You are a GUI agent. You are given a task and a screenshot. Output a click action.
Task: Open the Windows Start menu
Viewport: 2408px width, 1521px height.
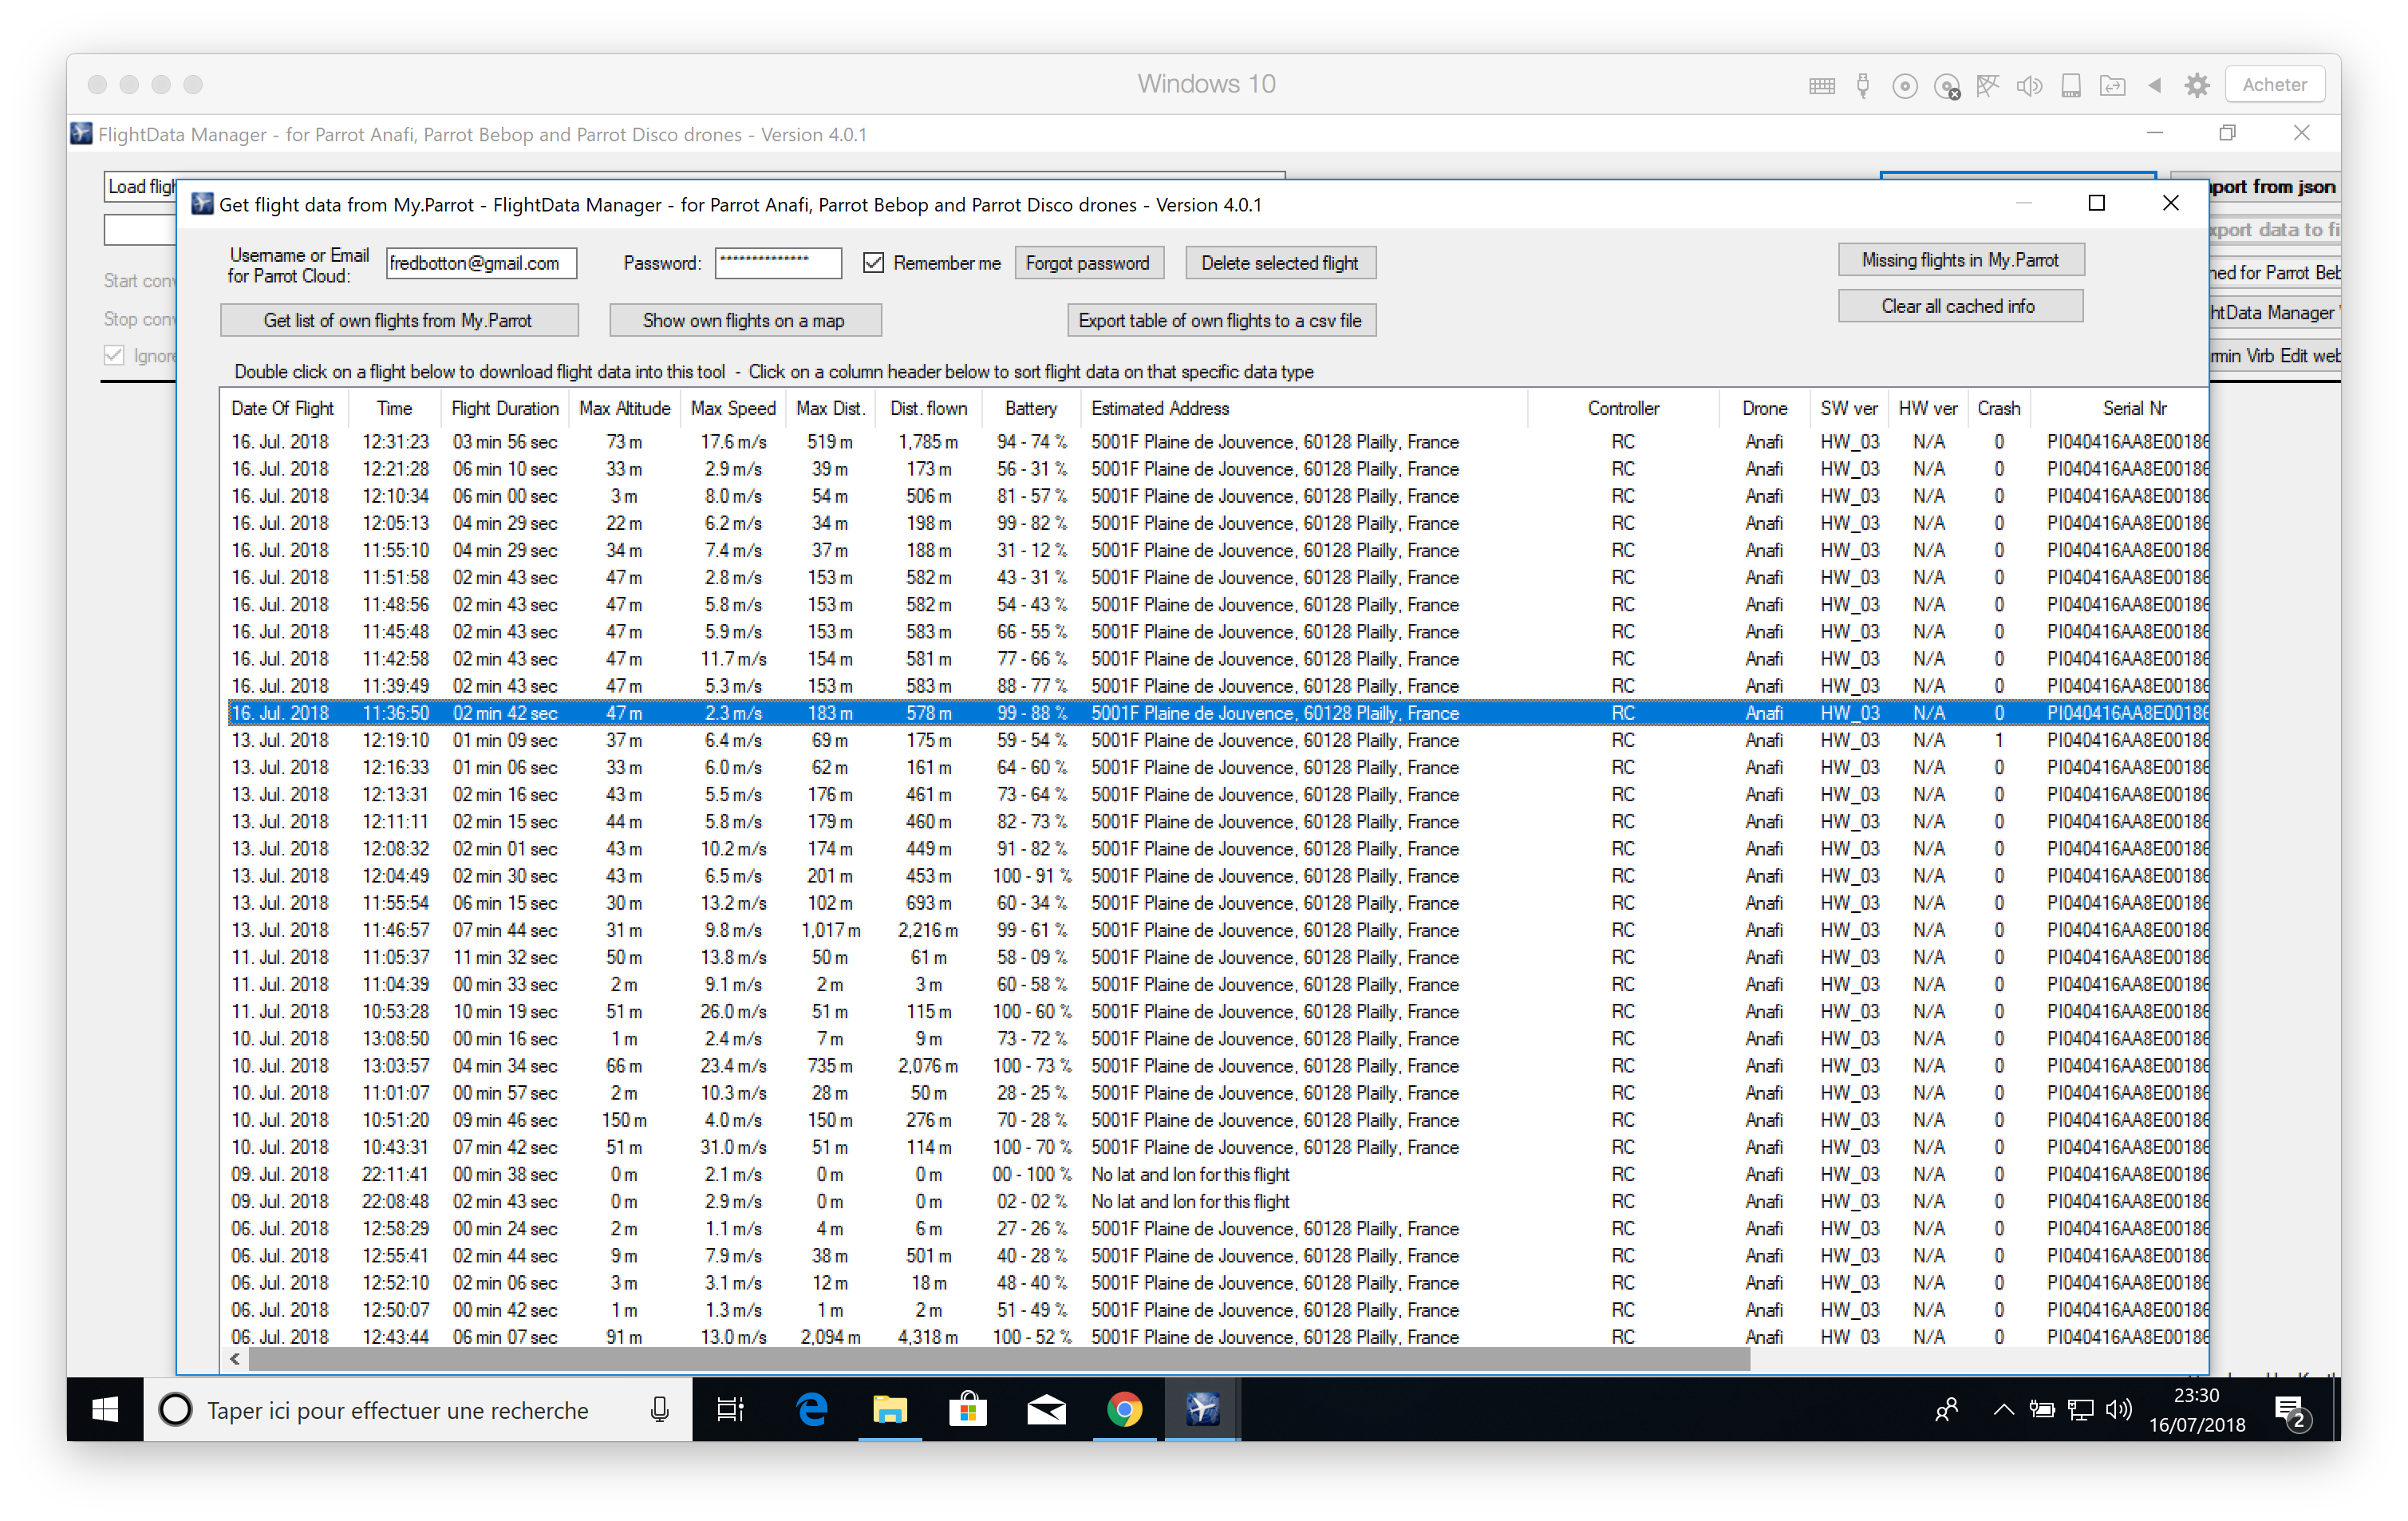(105, 1409)
